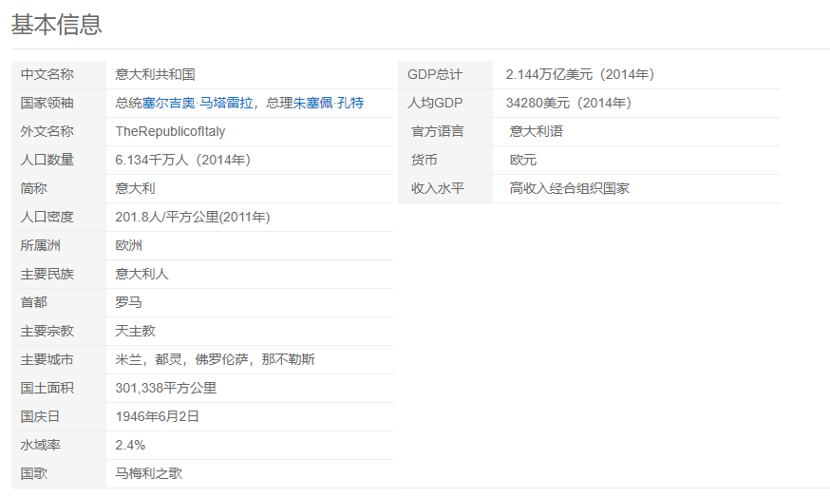Click the 人均GDP label cell

(x=445, y=104)
